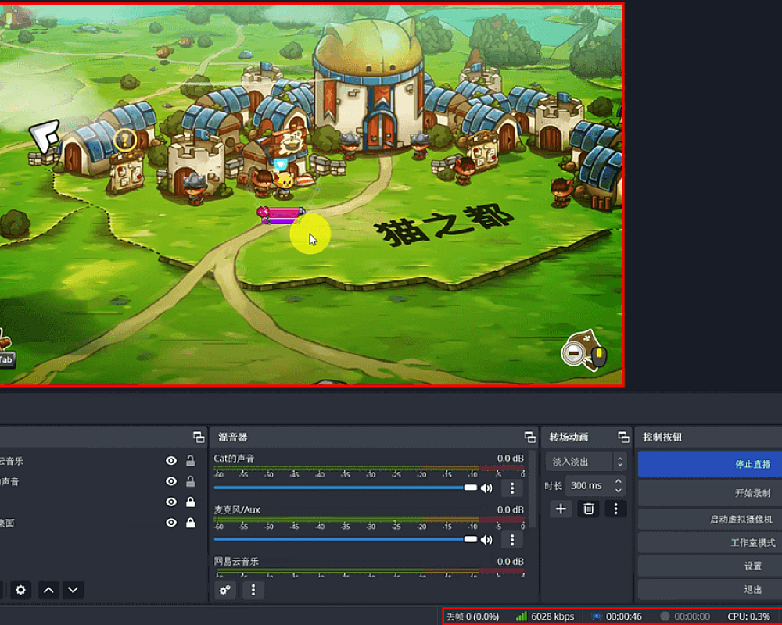Open the 淡入淡出 transition dropdown
Viewport: 782px width, 625px height.
coord(586,462)
